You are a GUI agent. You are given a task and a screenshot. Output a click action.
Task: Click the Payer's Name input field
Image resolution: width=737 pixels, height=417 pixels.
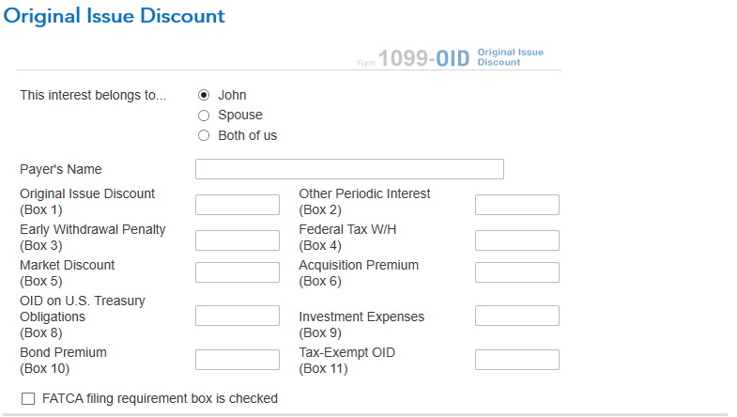point(349,169)
